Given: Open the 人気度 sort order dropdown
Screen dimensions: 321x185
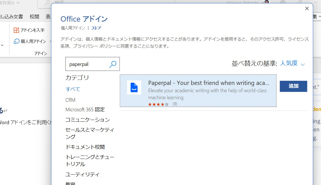Looking at the screenshot, I should [290, 63].
